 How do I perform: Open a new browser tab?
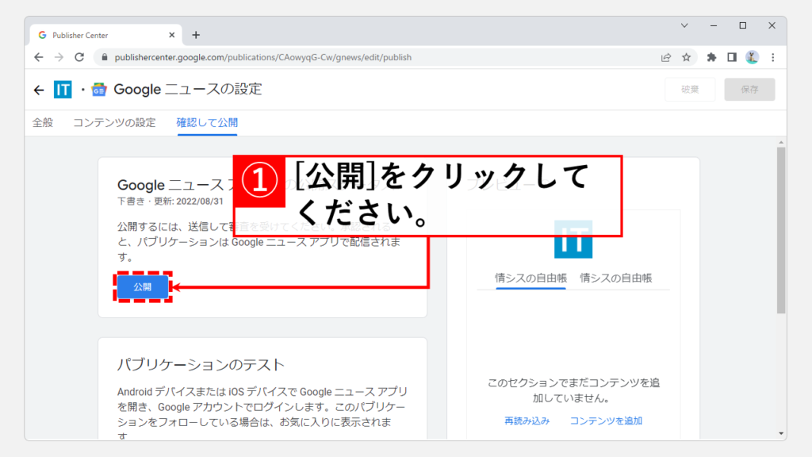196,35
